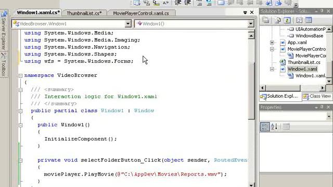
Task: Click the Display Object Member List icon
Action: pyautogui.click(x=137, y=3)
